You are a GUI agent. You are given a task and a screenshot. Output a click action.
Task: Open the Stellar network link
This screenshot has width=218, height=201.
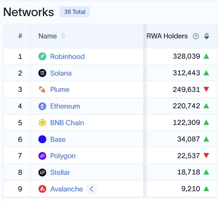click(x=60, y=172)
